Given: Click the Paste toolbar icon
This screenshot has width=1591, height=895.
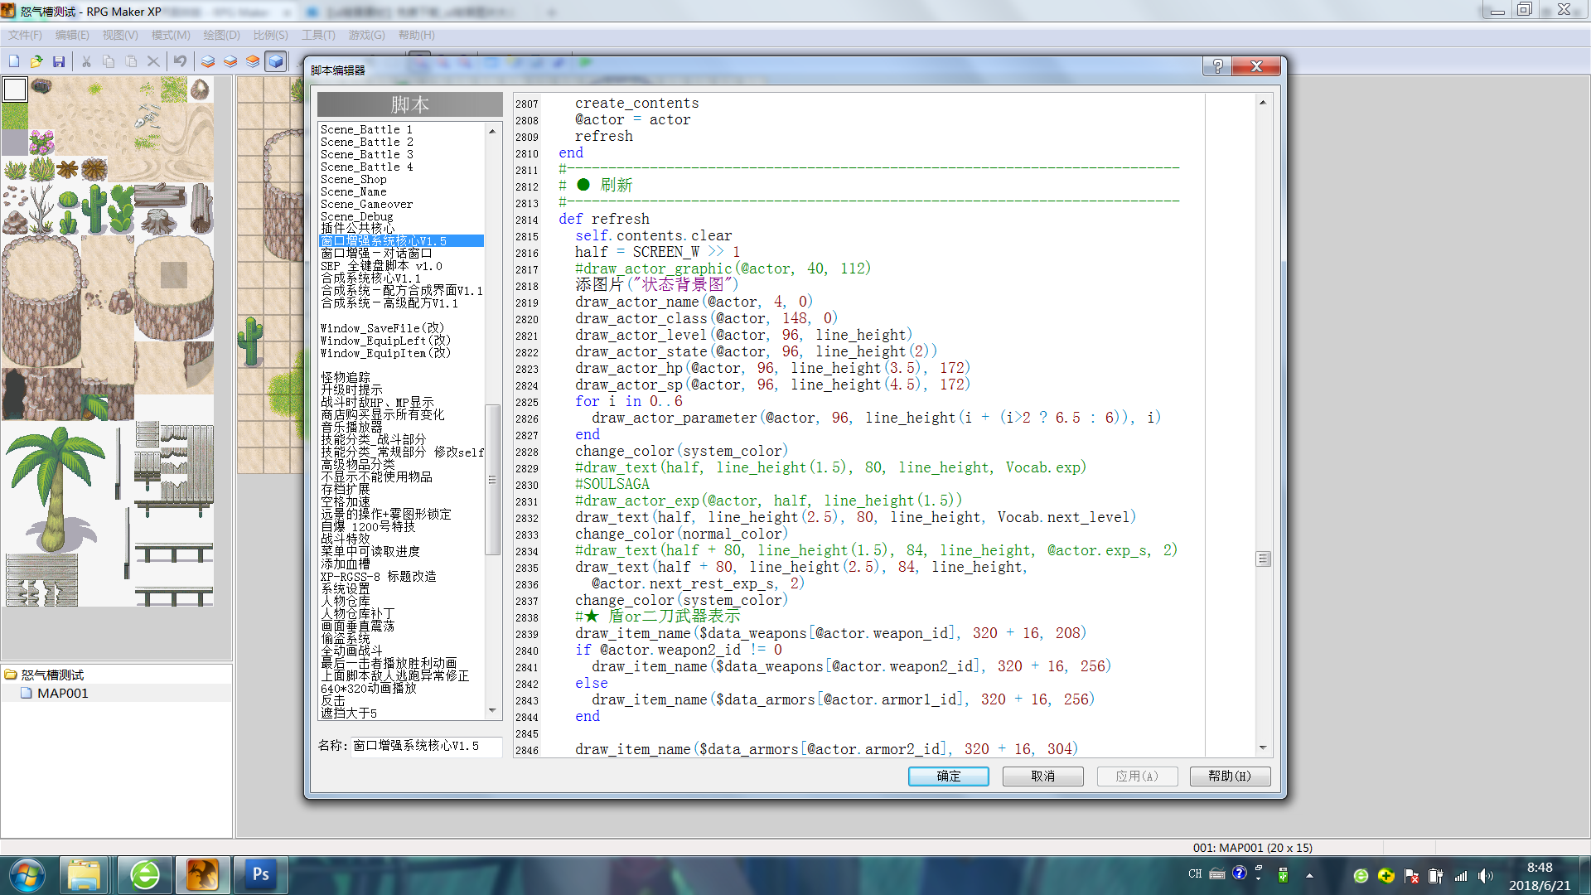Looking at the screenshot, I should [131, 61].
